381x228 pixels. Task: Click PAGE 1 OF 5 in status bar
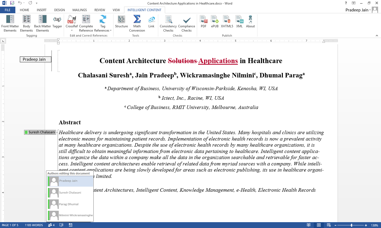coord(10,225)
